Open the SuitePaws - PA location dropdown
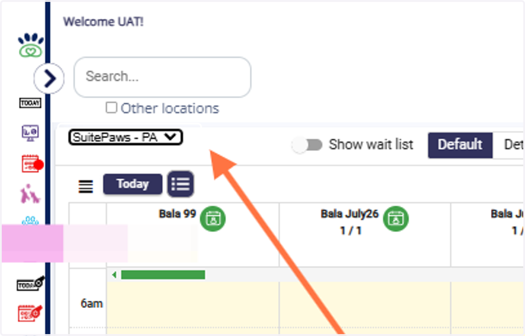 pyautogui.click(x=126, y=137)
